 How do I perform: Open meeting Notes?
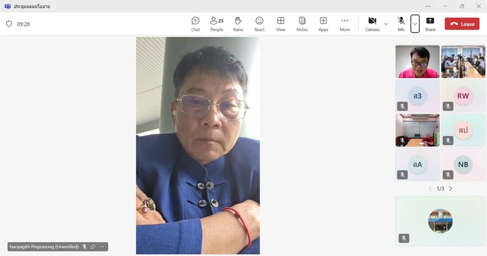(302, 24)
